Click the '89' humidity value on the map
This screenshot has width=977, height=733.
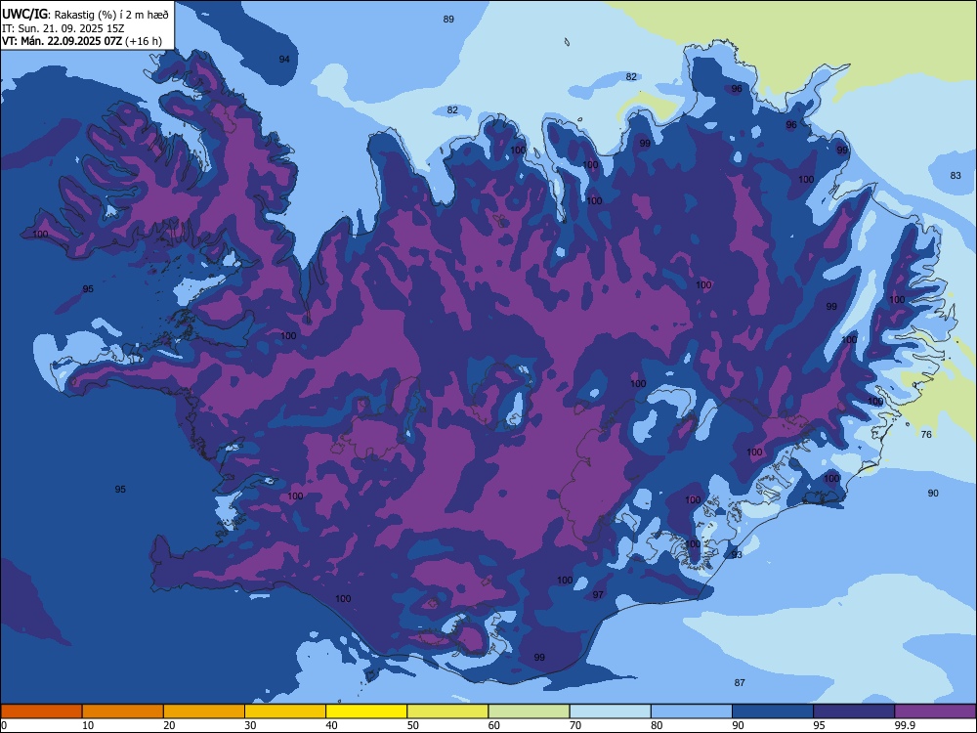pyautogui.click(x=448, y=20)
